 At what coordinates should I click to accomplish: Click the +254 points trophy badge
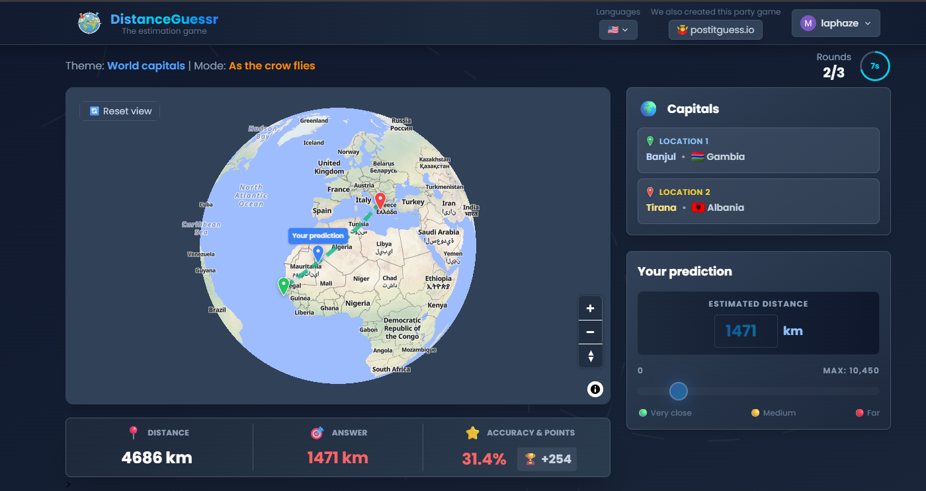(547, 459)
